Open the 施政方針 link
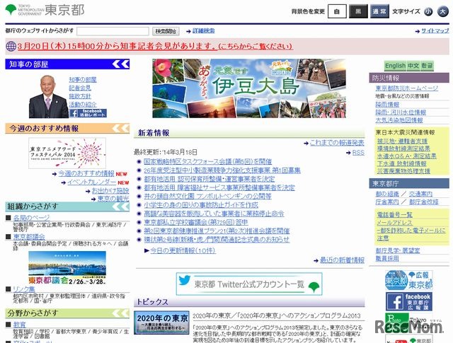The height and width of the screenshot is (343, 453). coord(80,96)
